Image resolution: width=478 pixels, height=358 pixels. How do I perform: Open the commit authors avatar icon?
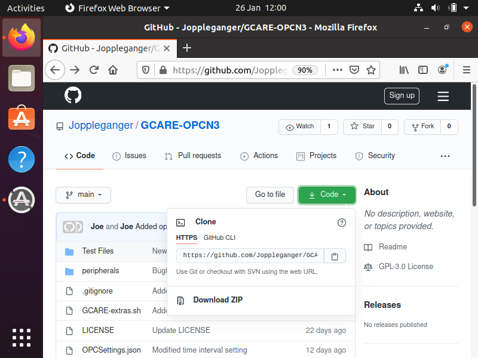pyautogui.click(x=73, y=227)
